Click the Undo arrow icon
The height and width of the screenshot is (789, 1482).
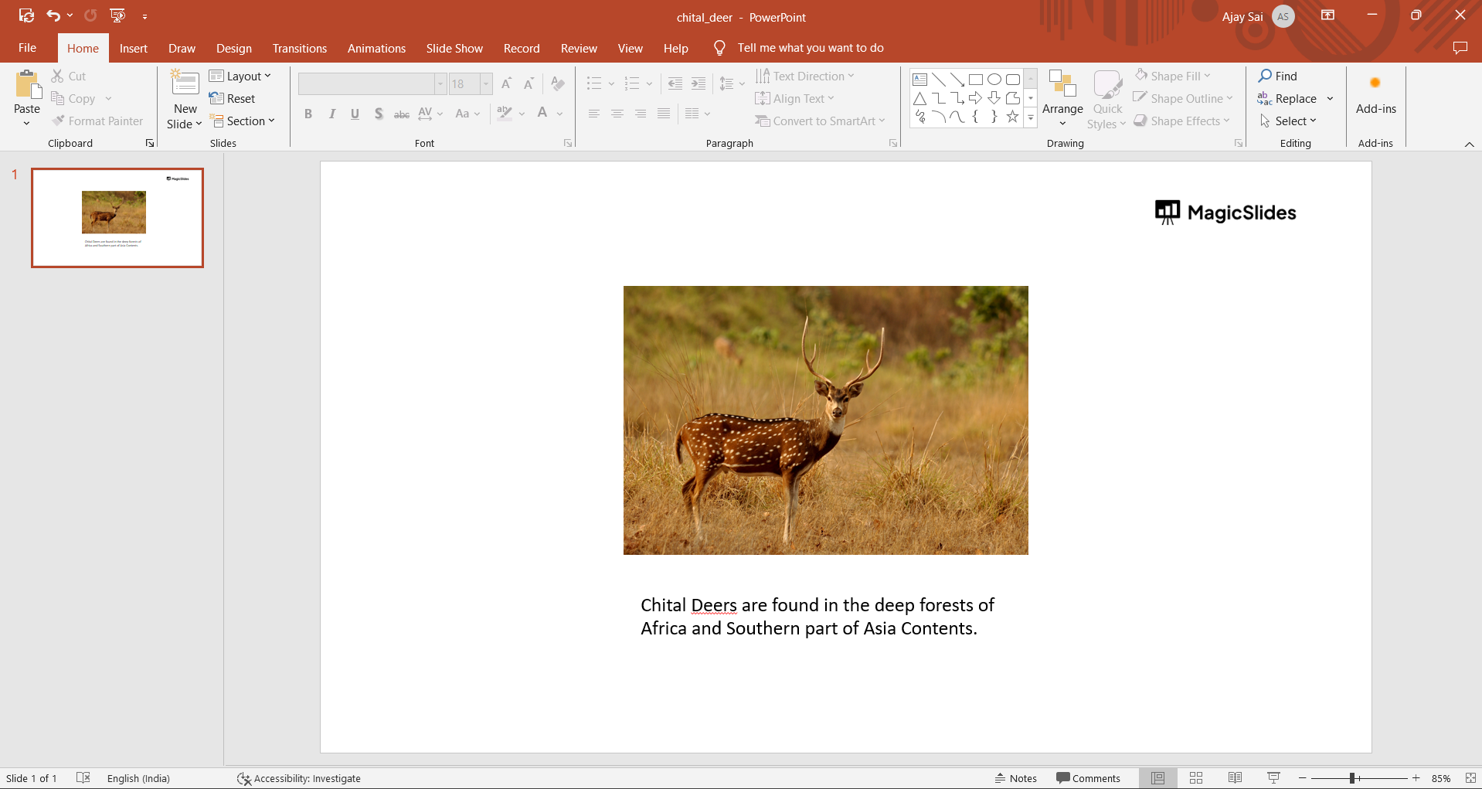click(x=53, y=15)
